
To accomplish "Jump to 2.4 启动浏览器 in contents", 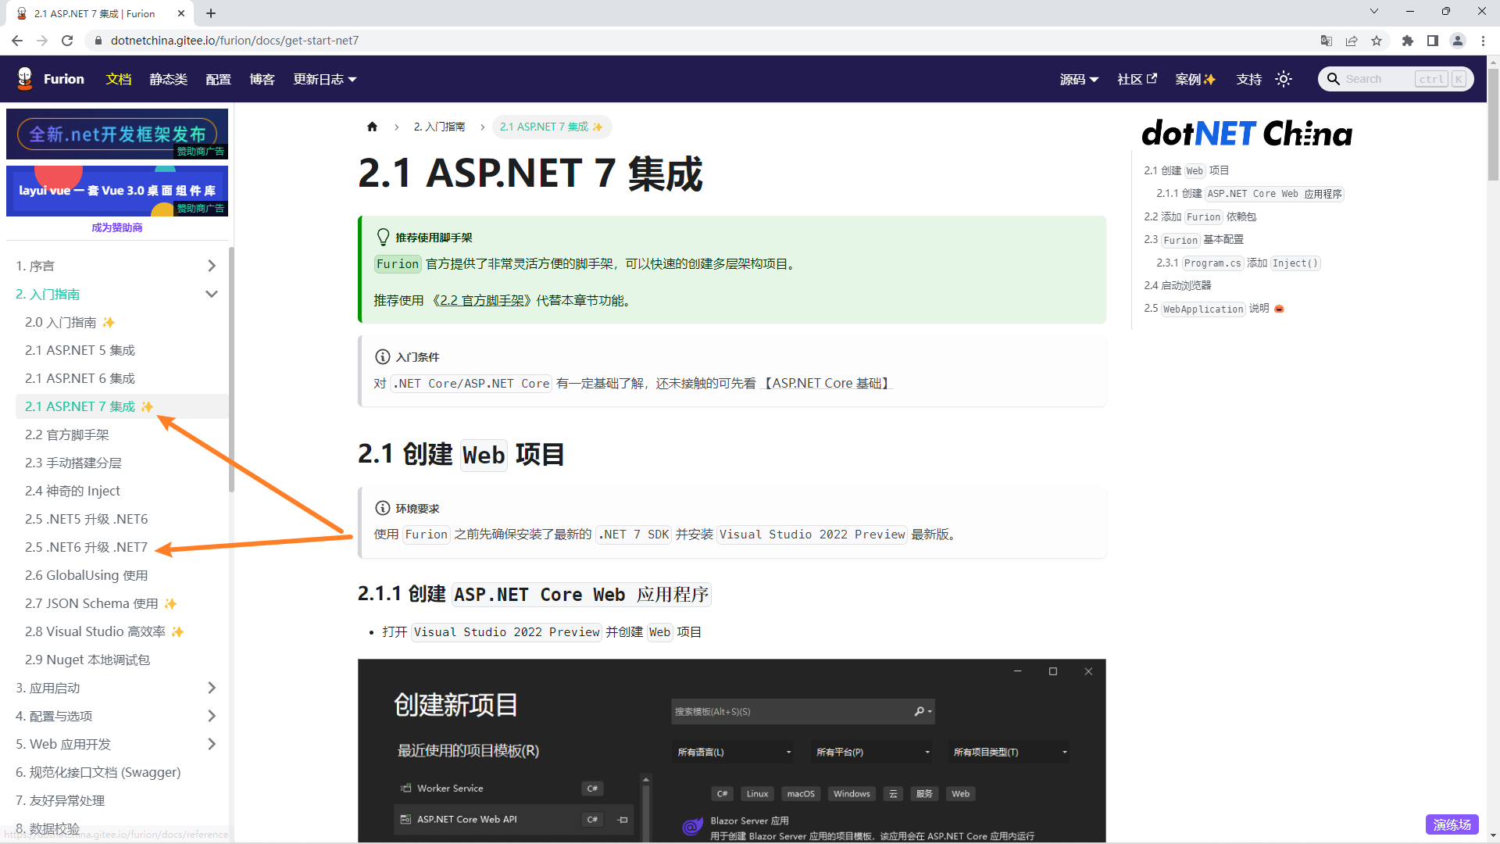I will click(x=1177, y=285).
